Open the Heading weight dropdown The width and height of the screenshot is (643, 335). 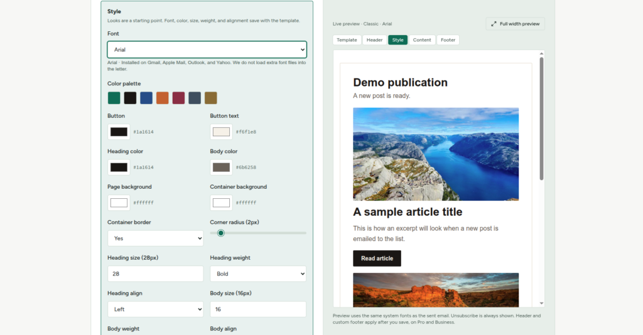258,274
